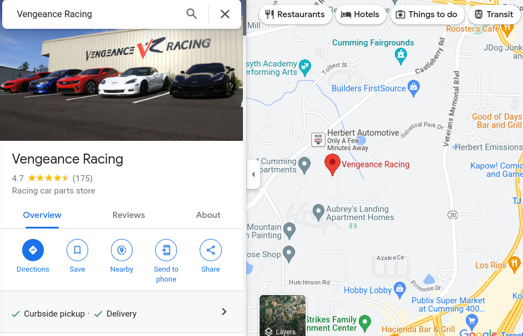Click the Hobby Lobby shopping pin
The width and height of the screenshot is (523, 336).
tap(399, 291)
